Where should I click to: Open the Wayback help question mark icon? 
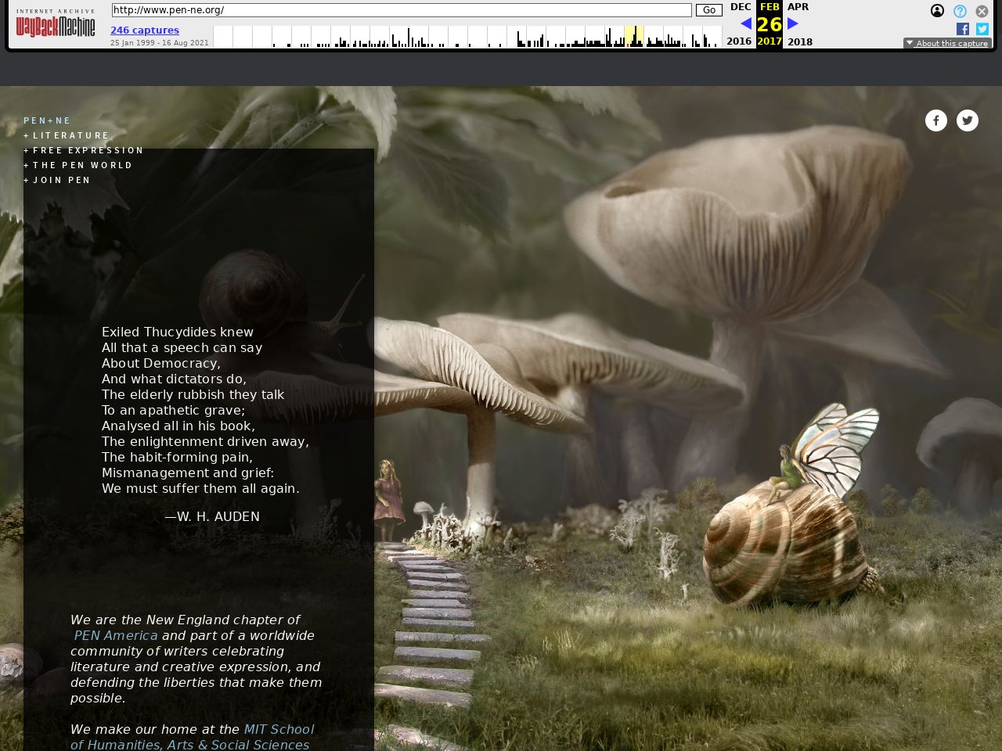960,11
